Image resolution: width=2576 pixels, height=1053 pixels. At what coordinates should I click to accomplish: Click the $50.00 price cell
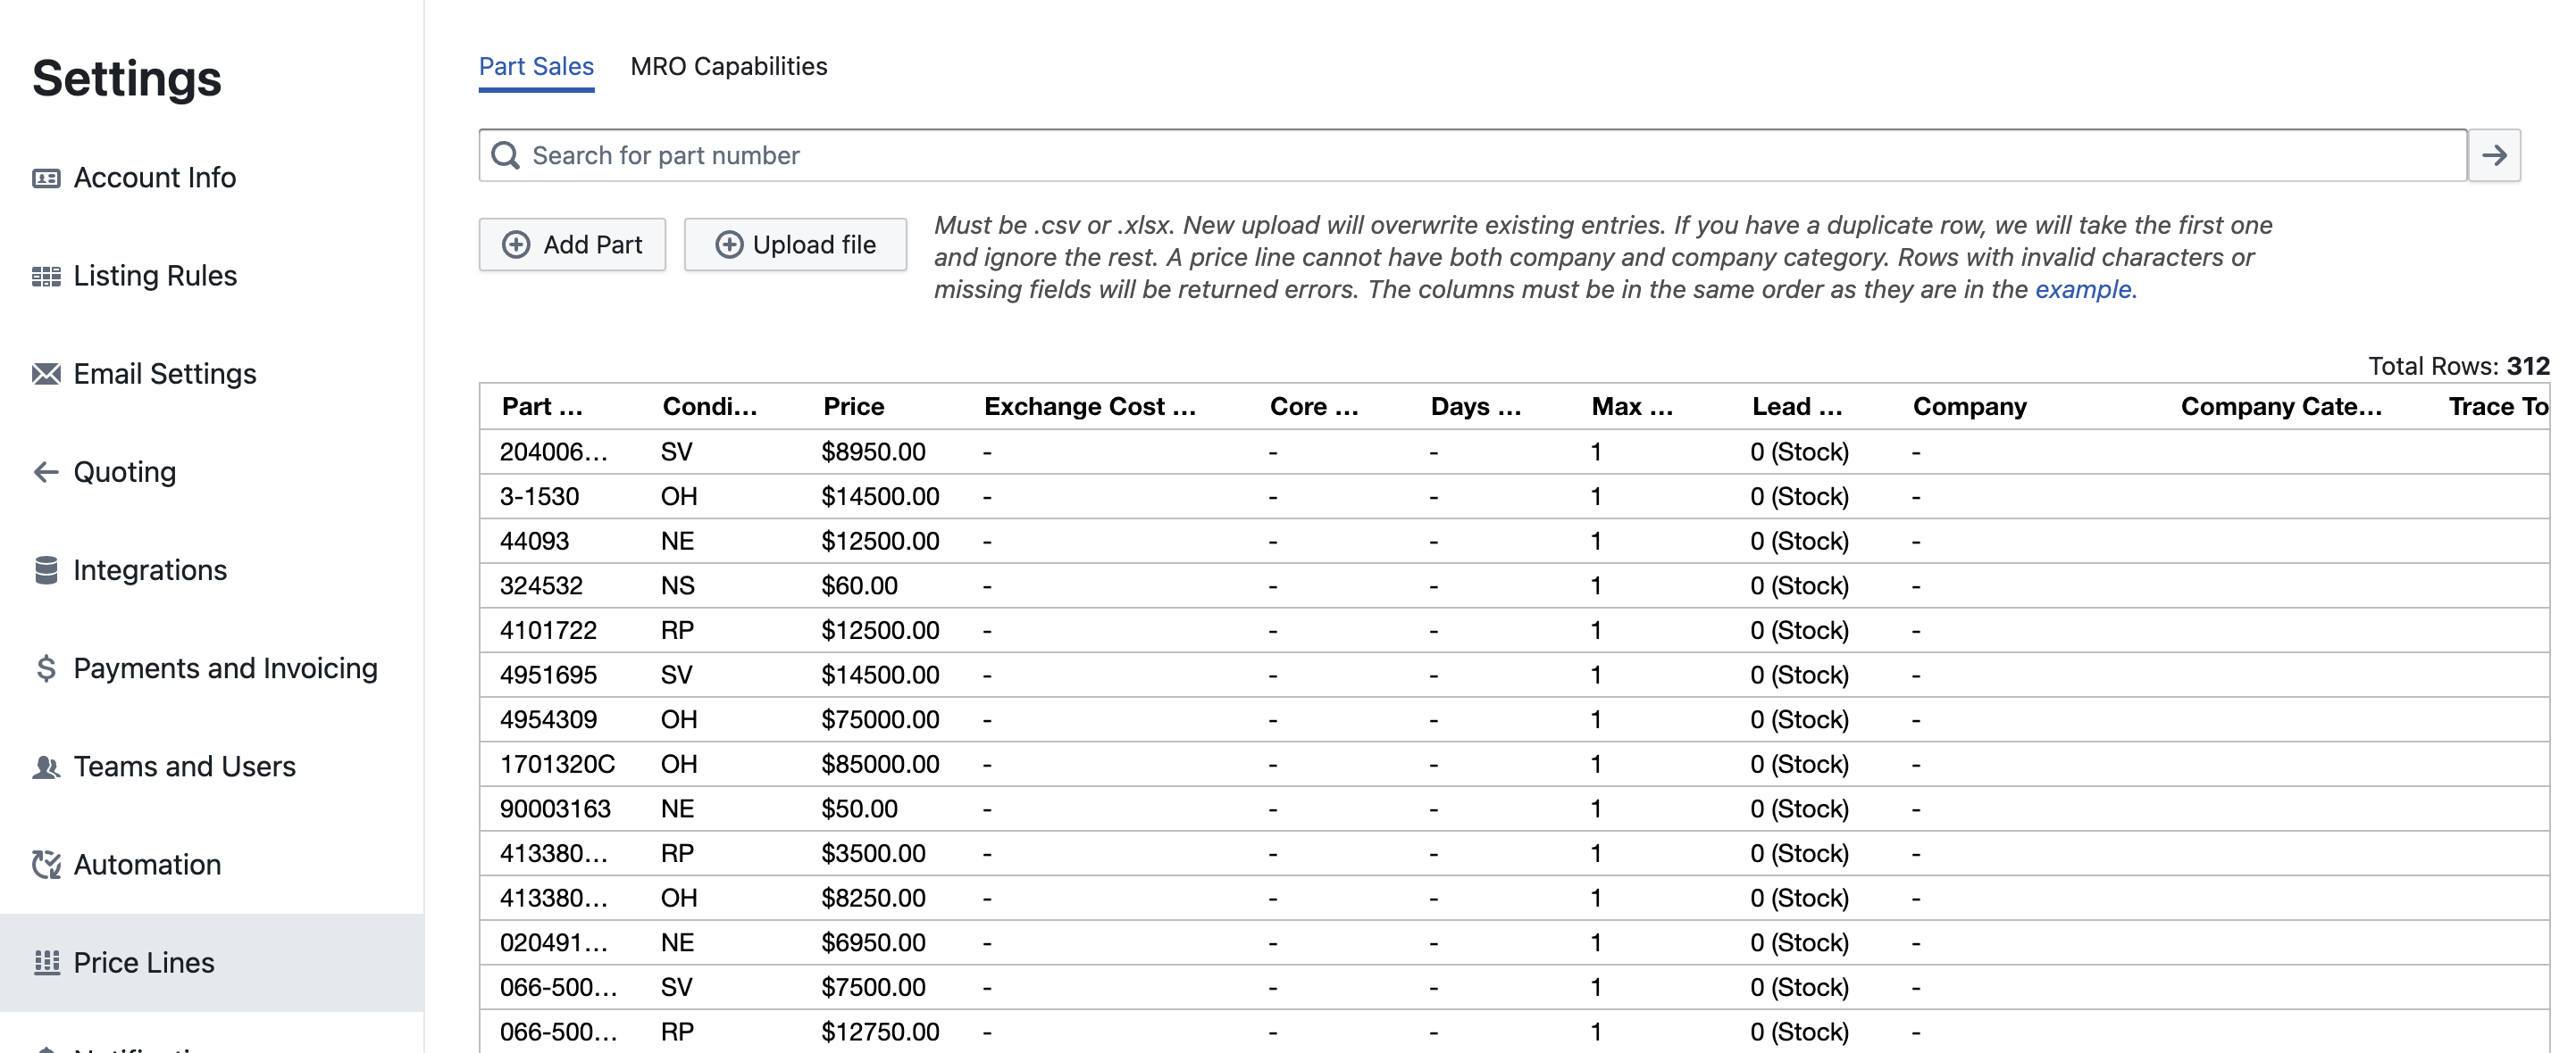tap(859, 808)
